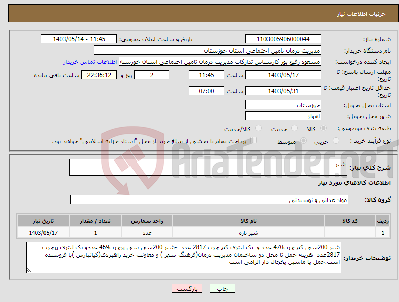
Task: Click the resize handle of general description box
Action: pyautogui.click(x=72, y=173)
